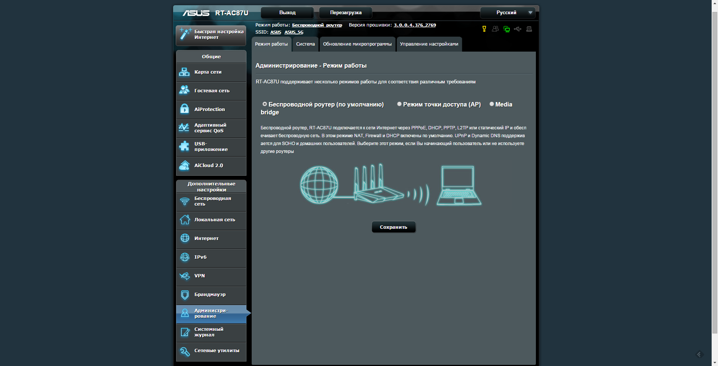The width and height of the screenshot is (718, 366).
Task: Click the ASUS SSID link
Action: coord(276,32)
